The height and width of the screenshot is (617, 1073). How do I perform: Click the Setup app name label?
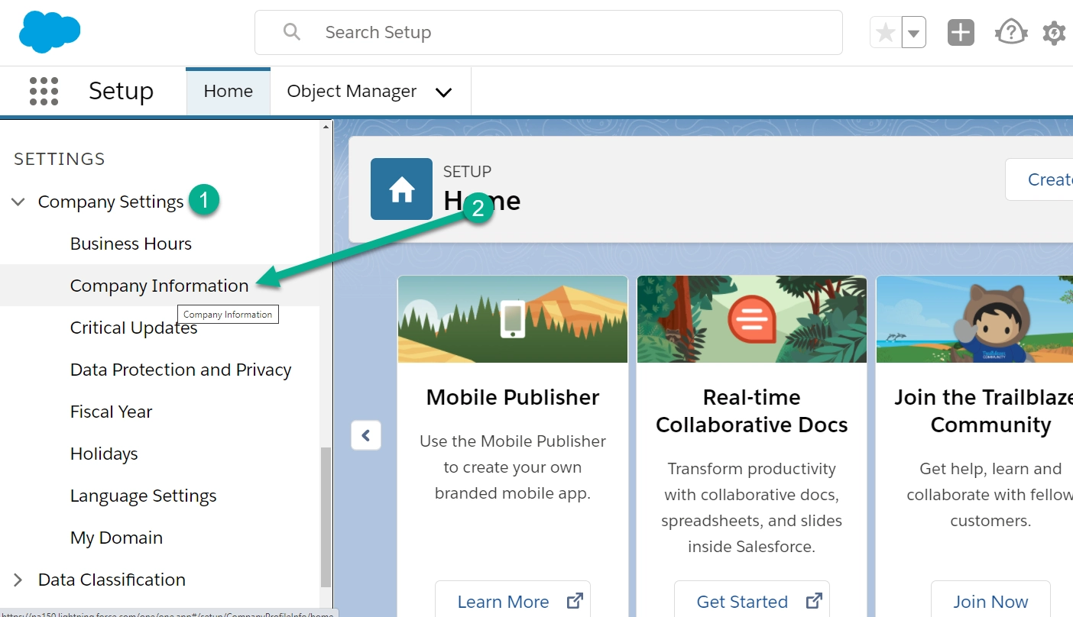(121, 91)
